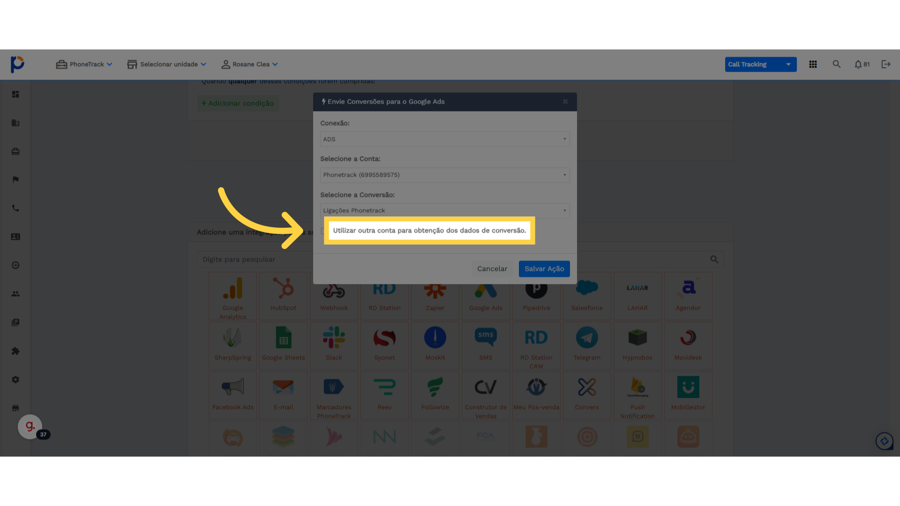Open the Selecione a Conta dropdown
The image size is (900, 506).
(x=445, y=175)
